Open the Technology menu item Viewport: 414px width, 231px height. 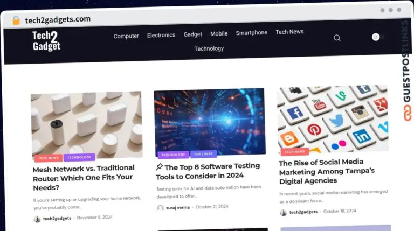pyautogui.click(x=209, y=48)
